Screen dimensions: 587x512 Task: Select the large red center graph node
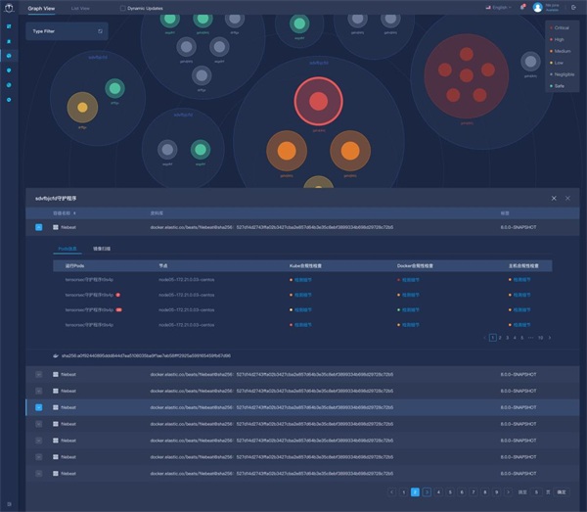point(318,101)
